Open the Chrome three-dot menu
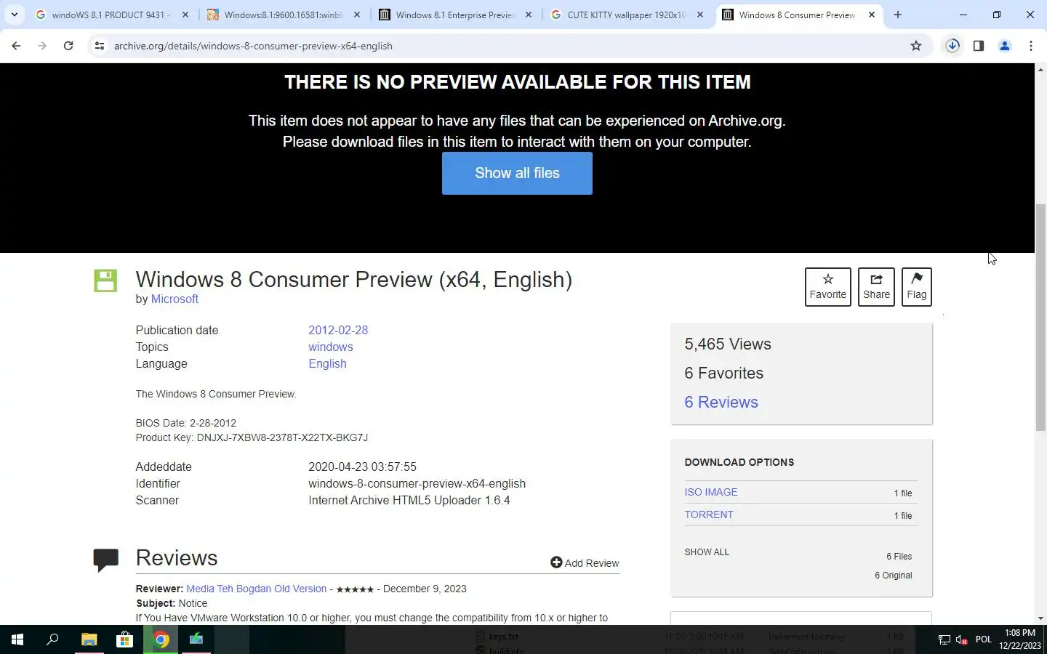The height and width of the screenshot is (654, 1047). [1031, 46]
